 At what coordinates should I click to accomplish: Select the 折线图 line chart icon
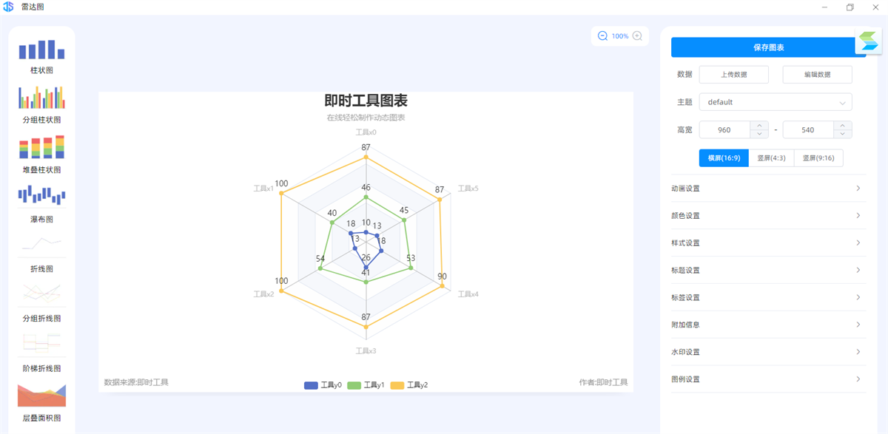click(41, 244)
